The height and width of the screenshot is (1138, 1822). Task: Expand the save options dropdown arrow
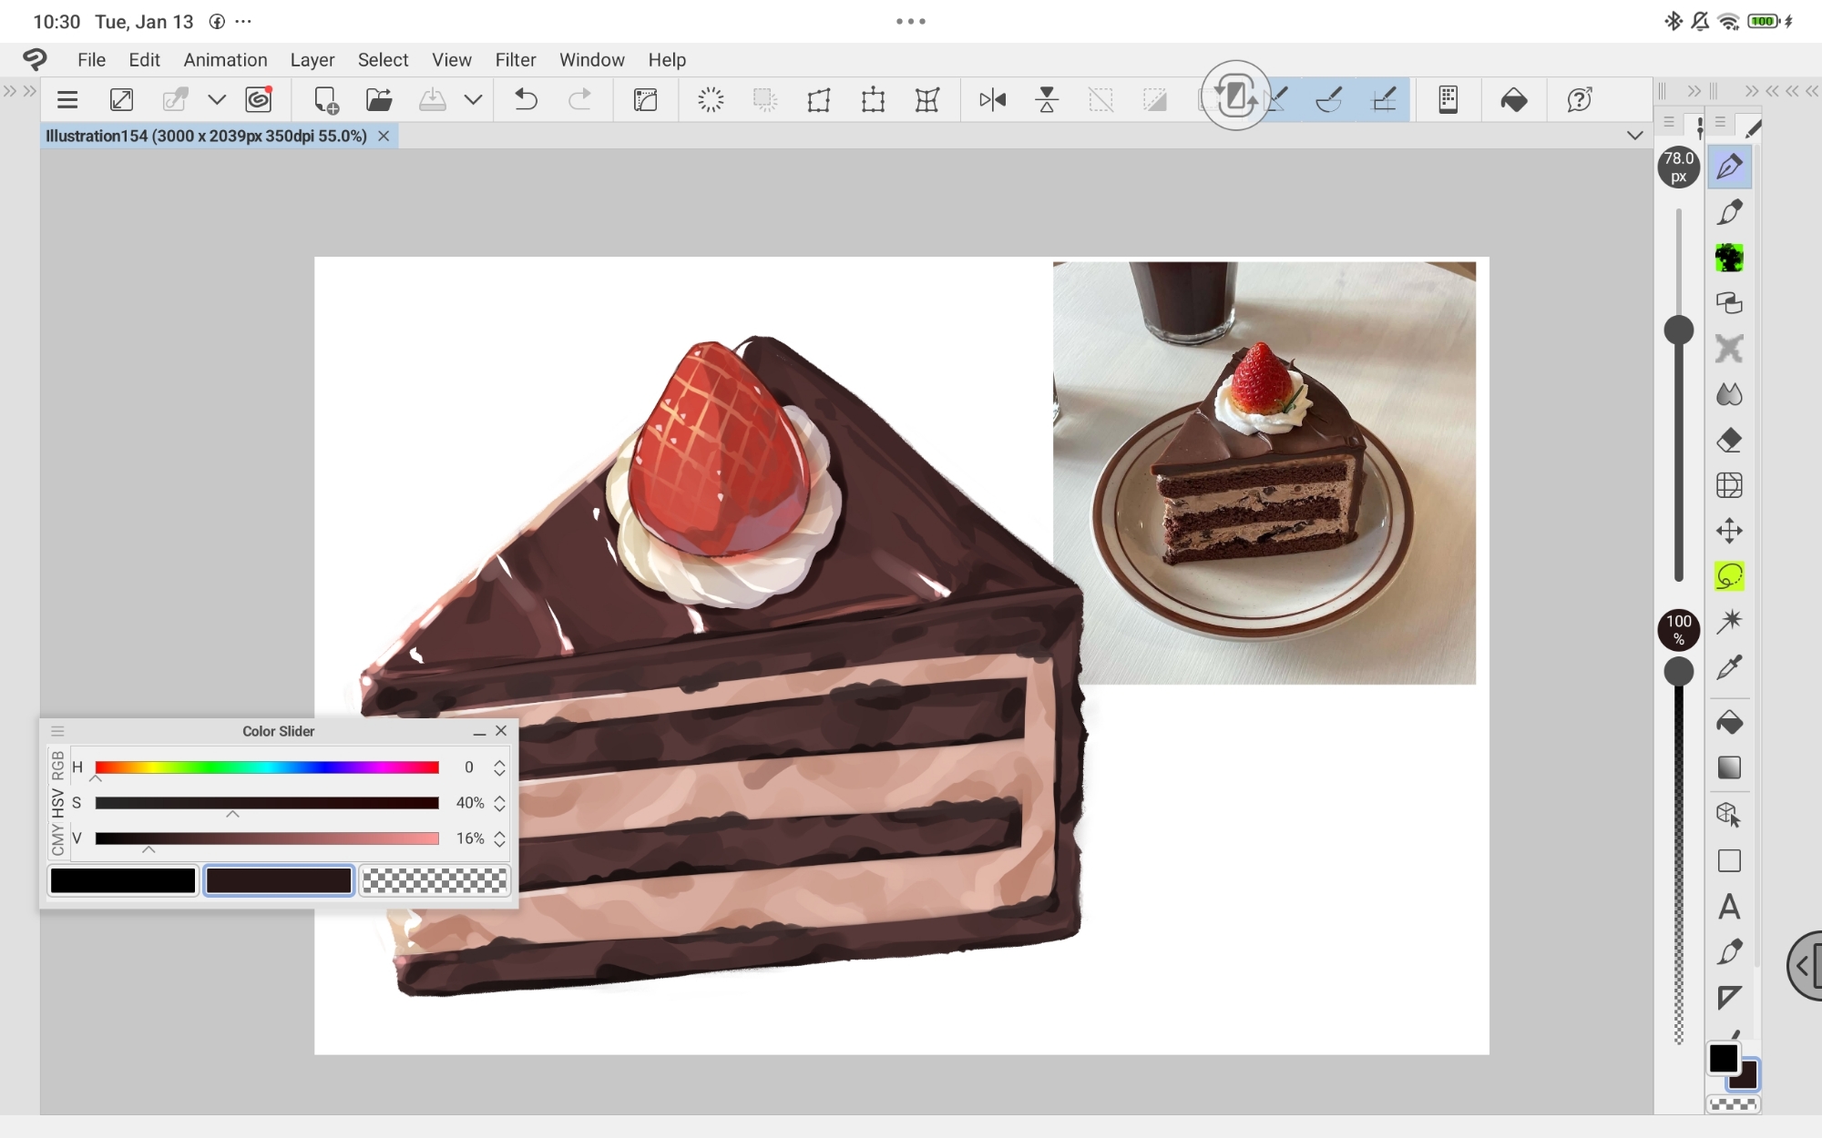point(473,99)
